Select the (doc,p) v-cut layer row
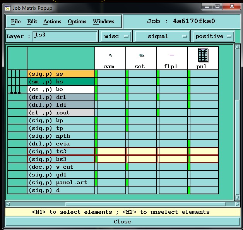 (61, 167)
